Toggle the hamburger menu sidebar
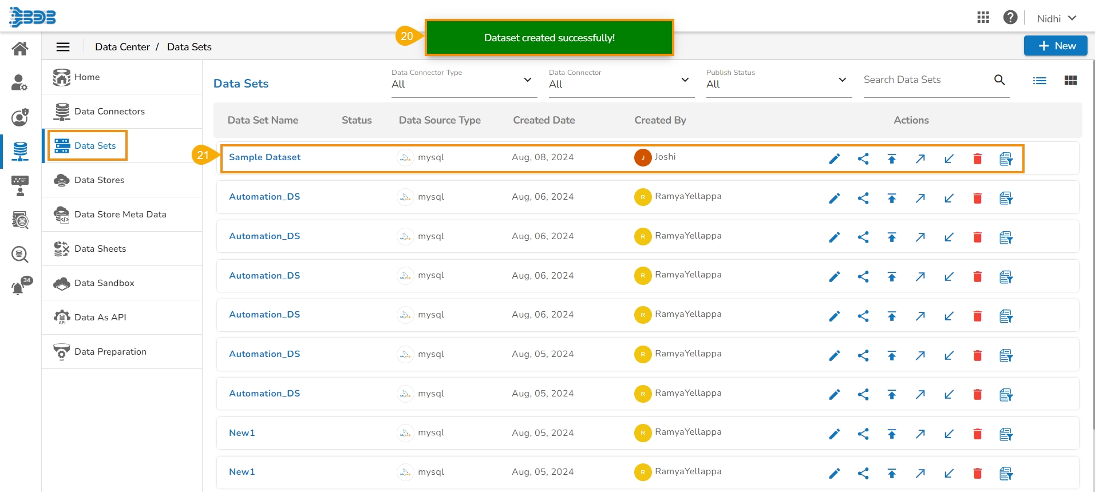 pos(63,47)
